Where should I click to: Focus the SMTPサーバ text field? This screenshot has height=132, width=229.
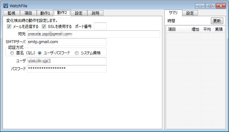click(x=66, y=42)
